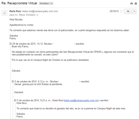Click the line 'Agradecemos tu correo.'

pyautogui.click(x=22, y=25)
